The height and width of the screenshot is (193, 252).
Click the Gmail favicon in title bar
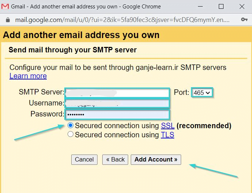point(5,7)
